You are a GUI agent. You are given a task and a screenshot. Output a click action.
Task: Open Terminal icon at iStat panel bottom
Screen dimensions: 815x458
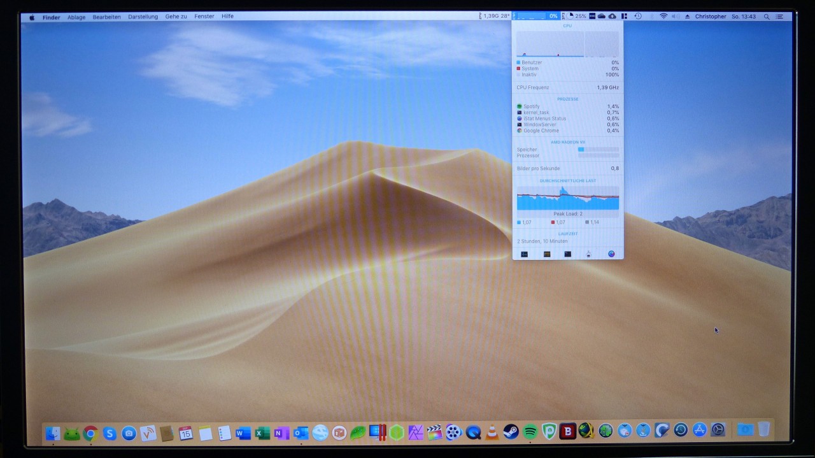coord(567,254)
